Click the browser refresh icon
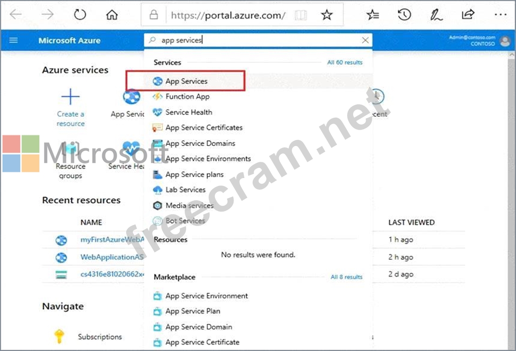The height and width of the screenshot is (351, 516). click(80, 15)
